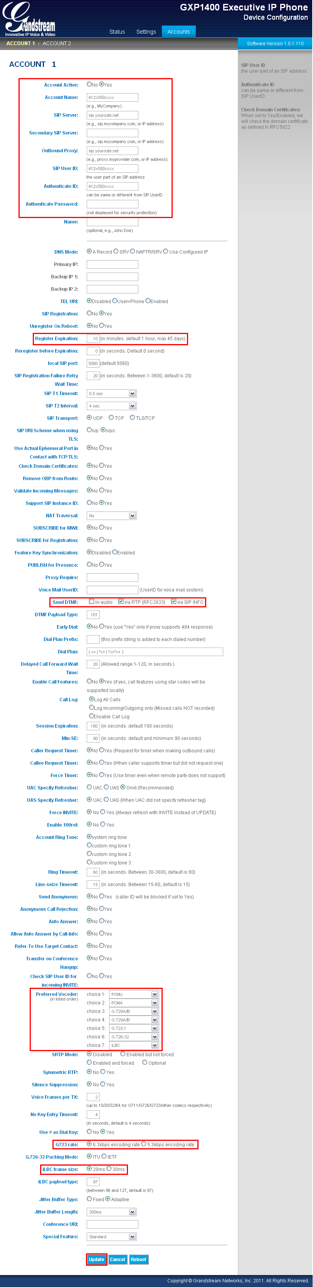Screen dimensions: 313x1287
Task: Open the SIP T1 Timeout dropdown
Action: 112,394
